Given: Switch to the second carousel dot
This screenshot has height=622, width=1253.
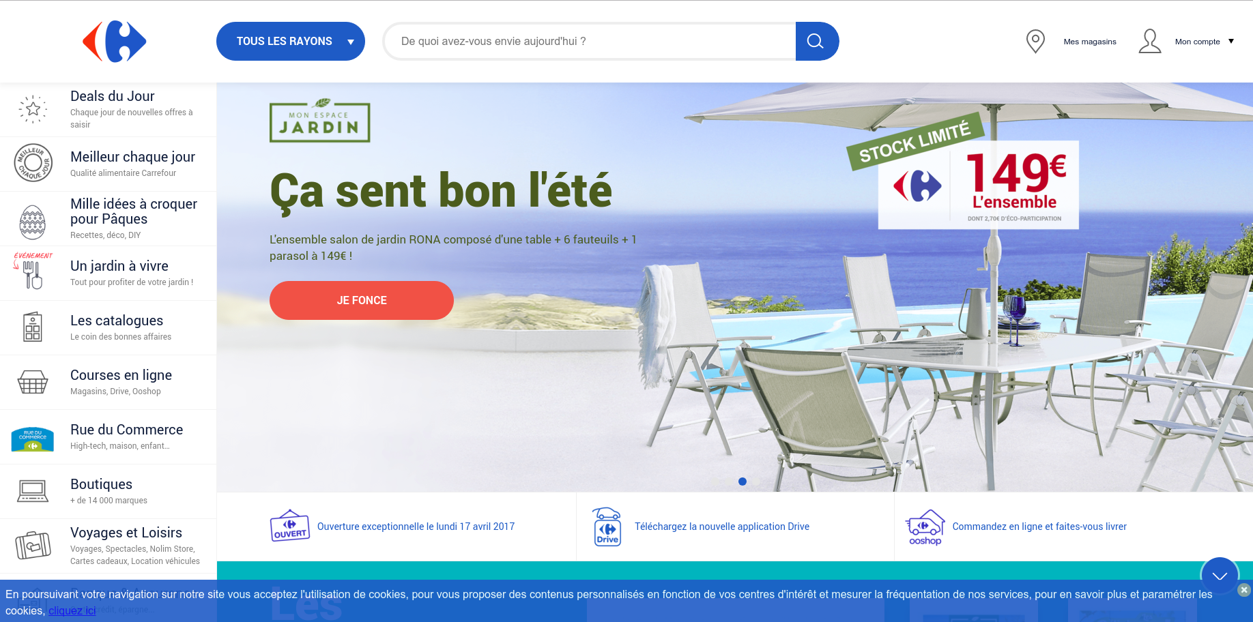Looking at the screenshot, I should pos(756,482).
